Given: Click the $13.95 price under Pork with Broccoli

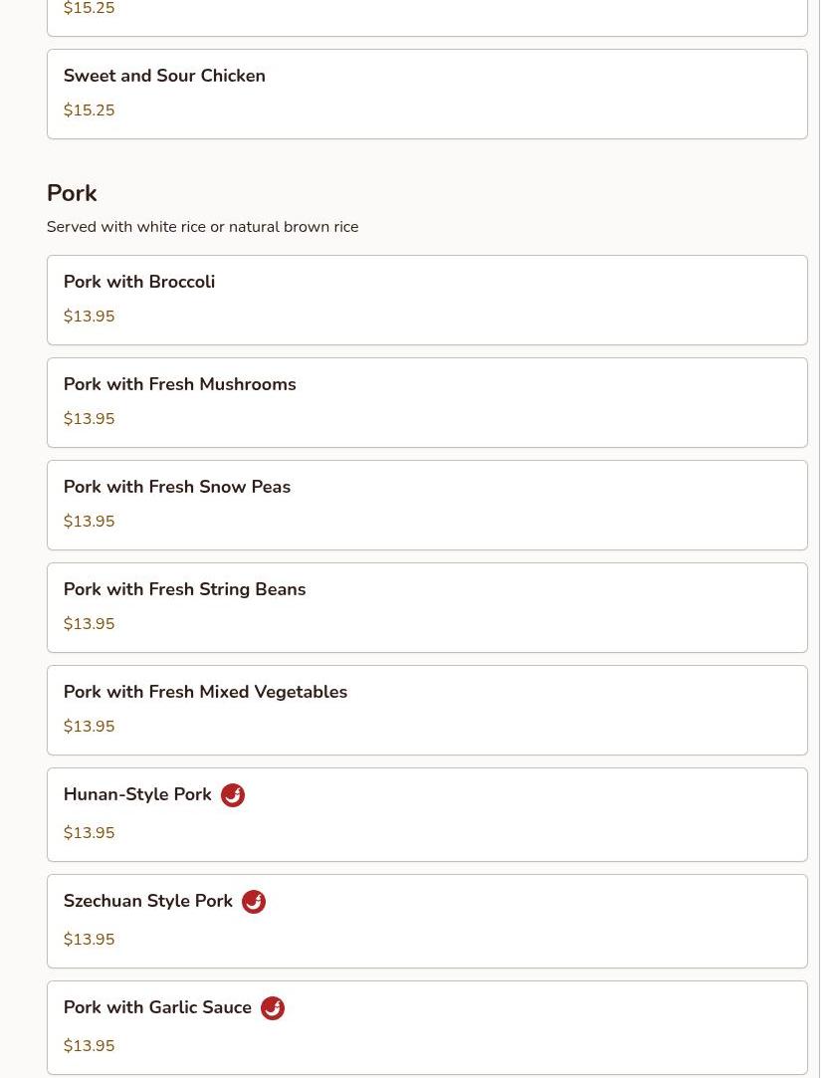Looking at the screenshot, I should [89, 317].
